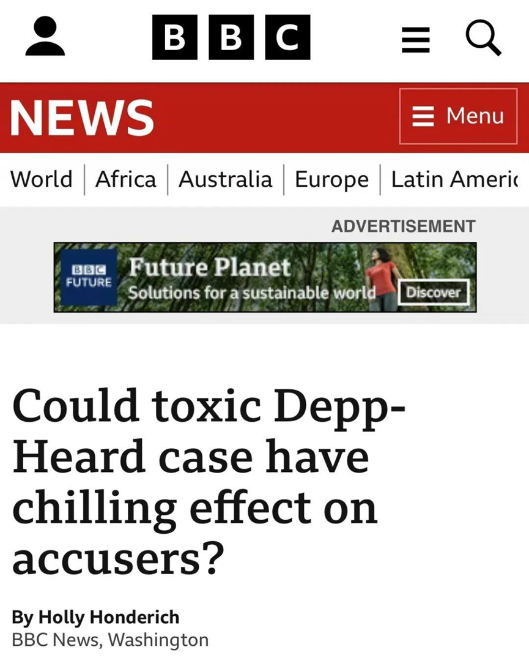529x666 pixels.
Task: Click Solutions for a sustainable world text
Action: tap(252, 293)
